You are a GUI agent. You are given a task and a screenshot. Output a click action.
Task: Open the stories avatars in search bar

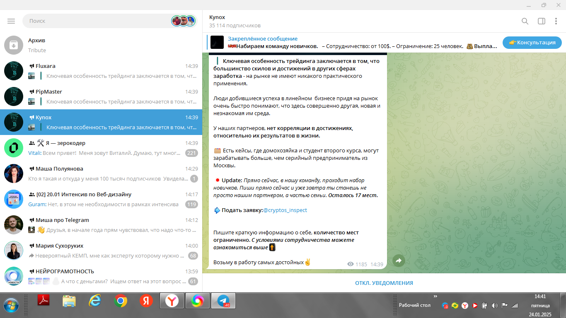point(184,21)
